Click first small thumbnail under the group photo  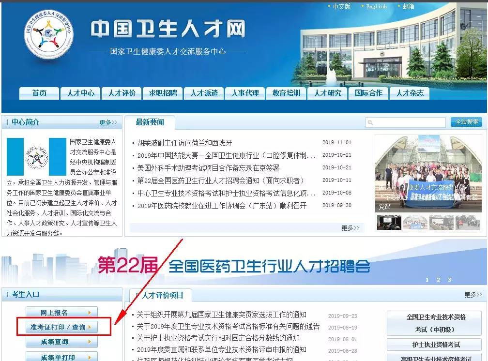pos(389,222)
